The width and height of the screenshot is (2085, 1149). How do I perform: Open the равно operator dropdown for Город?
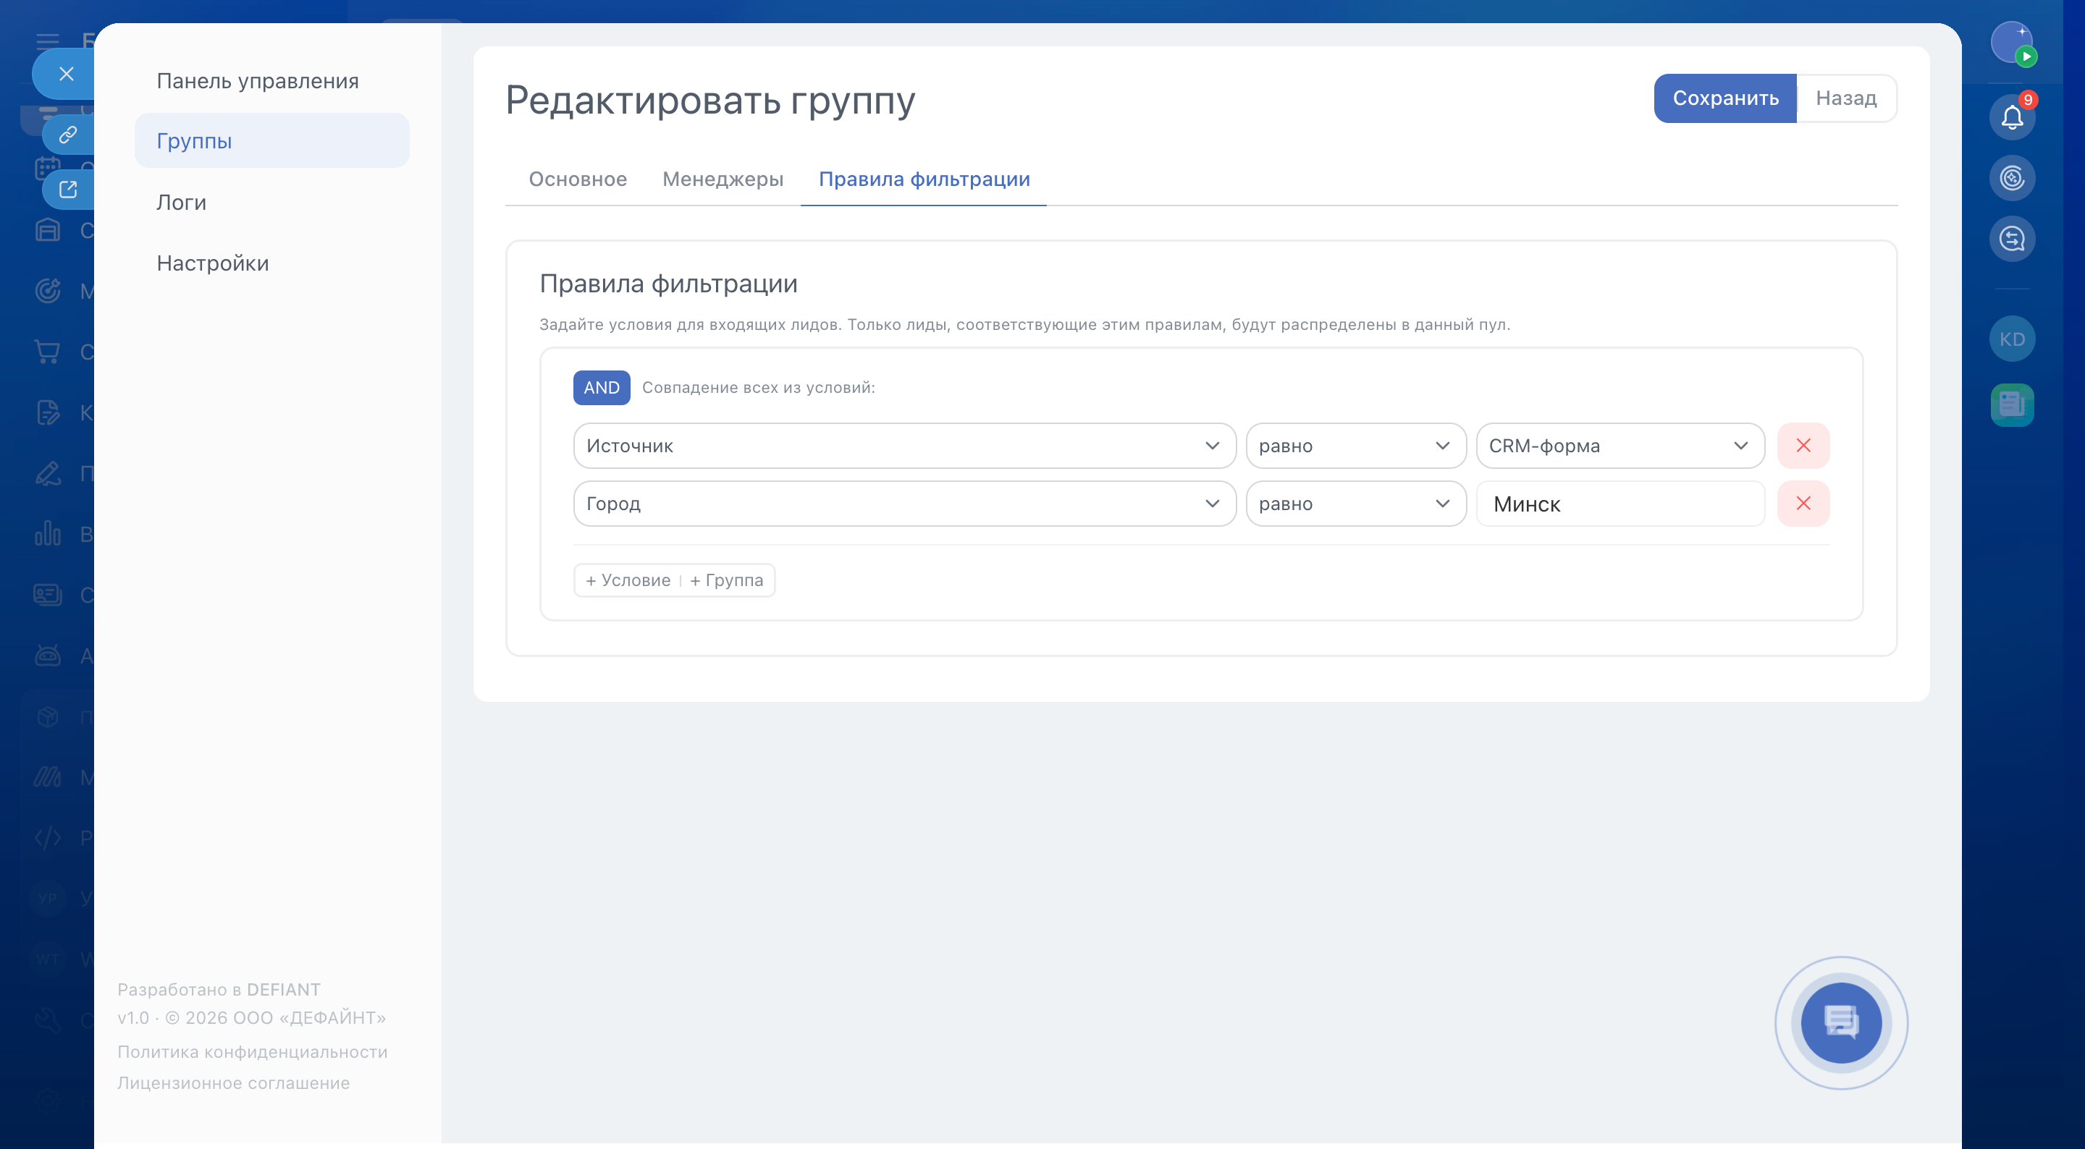pyautogui.click(x=1355, y=504)
